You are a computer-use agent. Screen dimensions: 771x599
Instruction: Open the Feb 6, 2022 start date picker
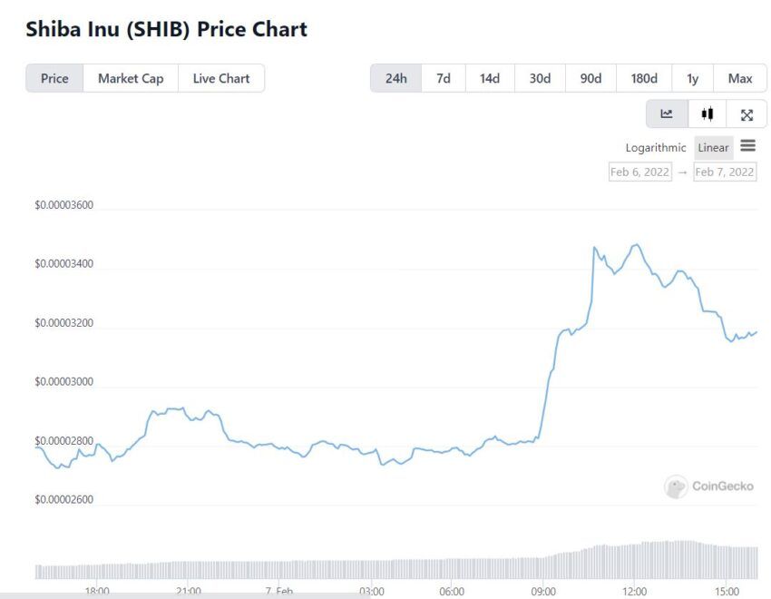click(x=639, y=172)
